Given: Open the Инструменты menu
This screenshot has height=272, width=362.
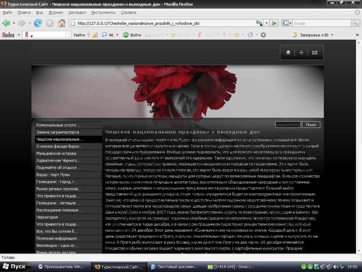Looking at the screenshot, I should tap(103, 12).
